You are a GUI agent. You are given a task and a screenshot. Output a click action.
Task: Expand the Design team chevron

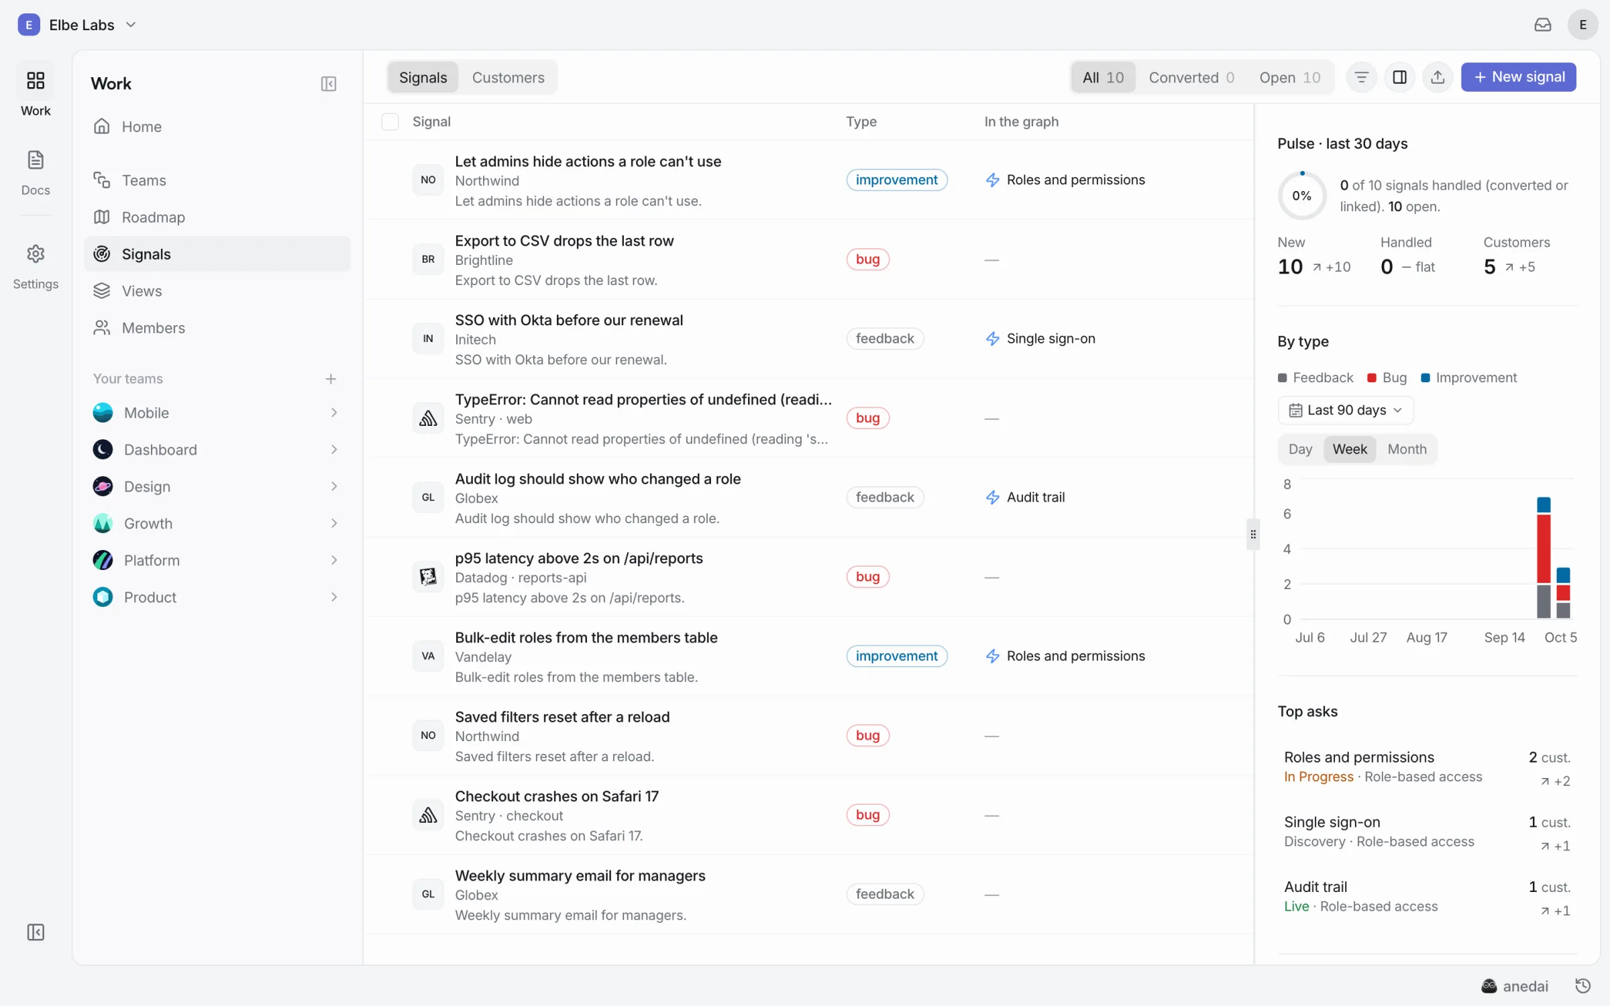[334, 486]
